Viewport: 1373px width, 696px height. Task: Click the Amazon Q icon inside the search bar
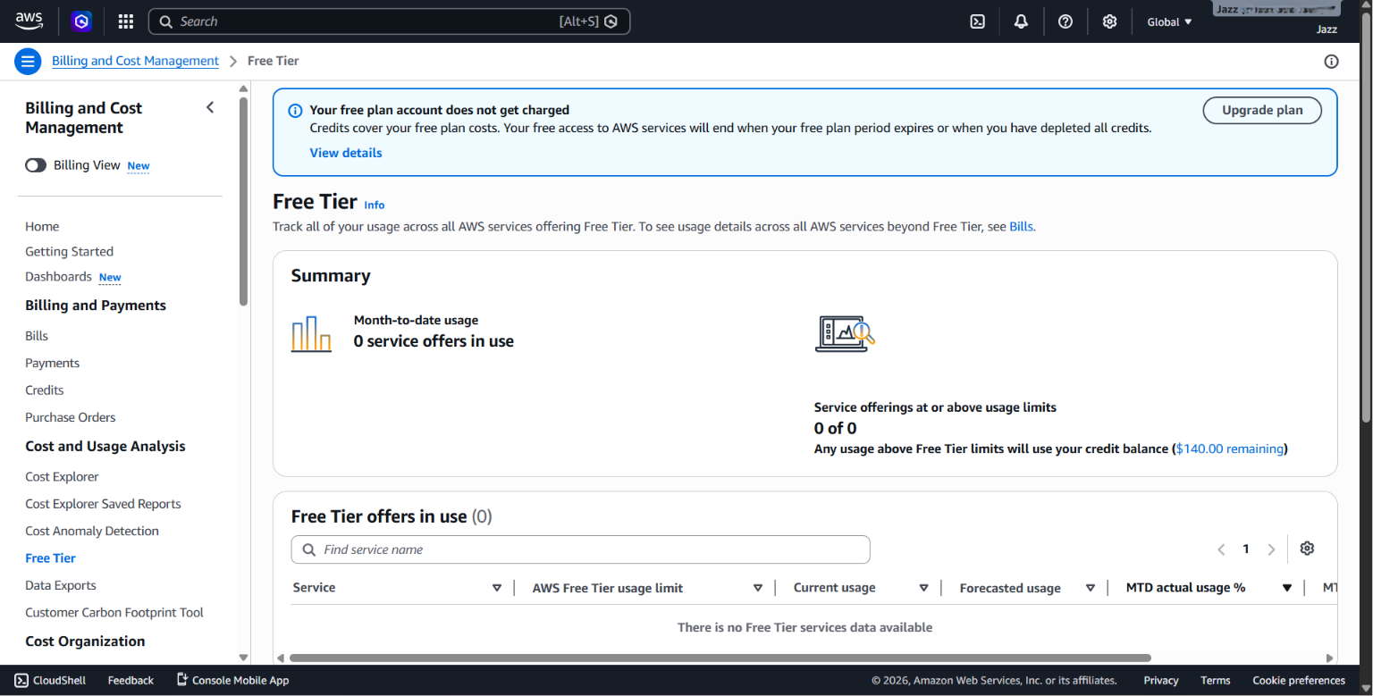point(611,21)
